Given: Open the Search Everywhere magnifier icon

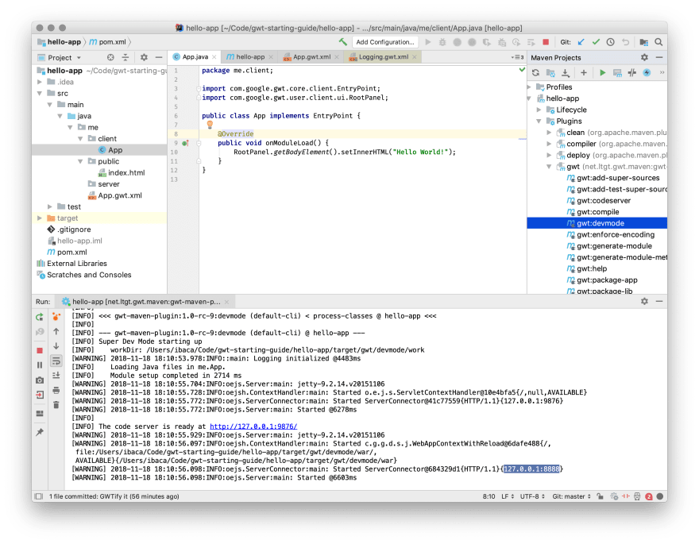Looking at the screenshot, I should tap(658, 42).
